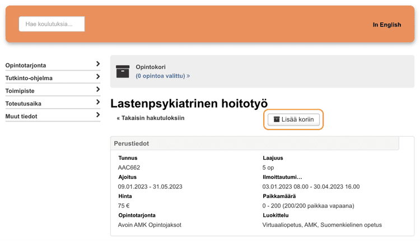Expand Opintotarjonta chevron arrow
This screenshot has height=241, width=420.
coord(98,64)
